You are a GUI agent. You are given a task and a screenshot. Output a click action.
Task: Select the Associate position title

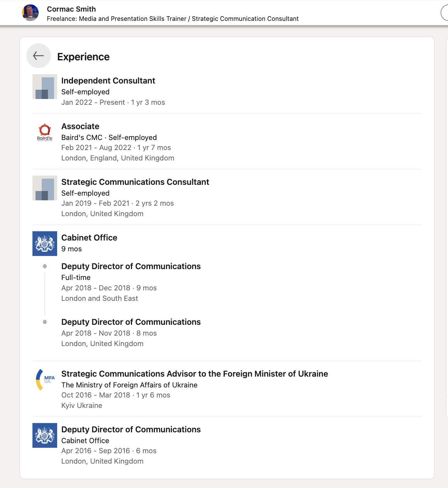[80, 126]
